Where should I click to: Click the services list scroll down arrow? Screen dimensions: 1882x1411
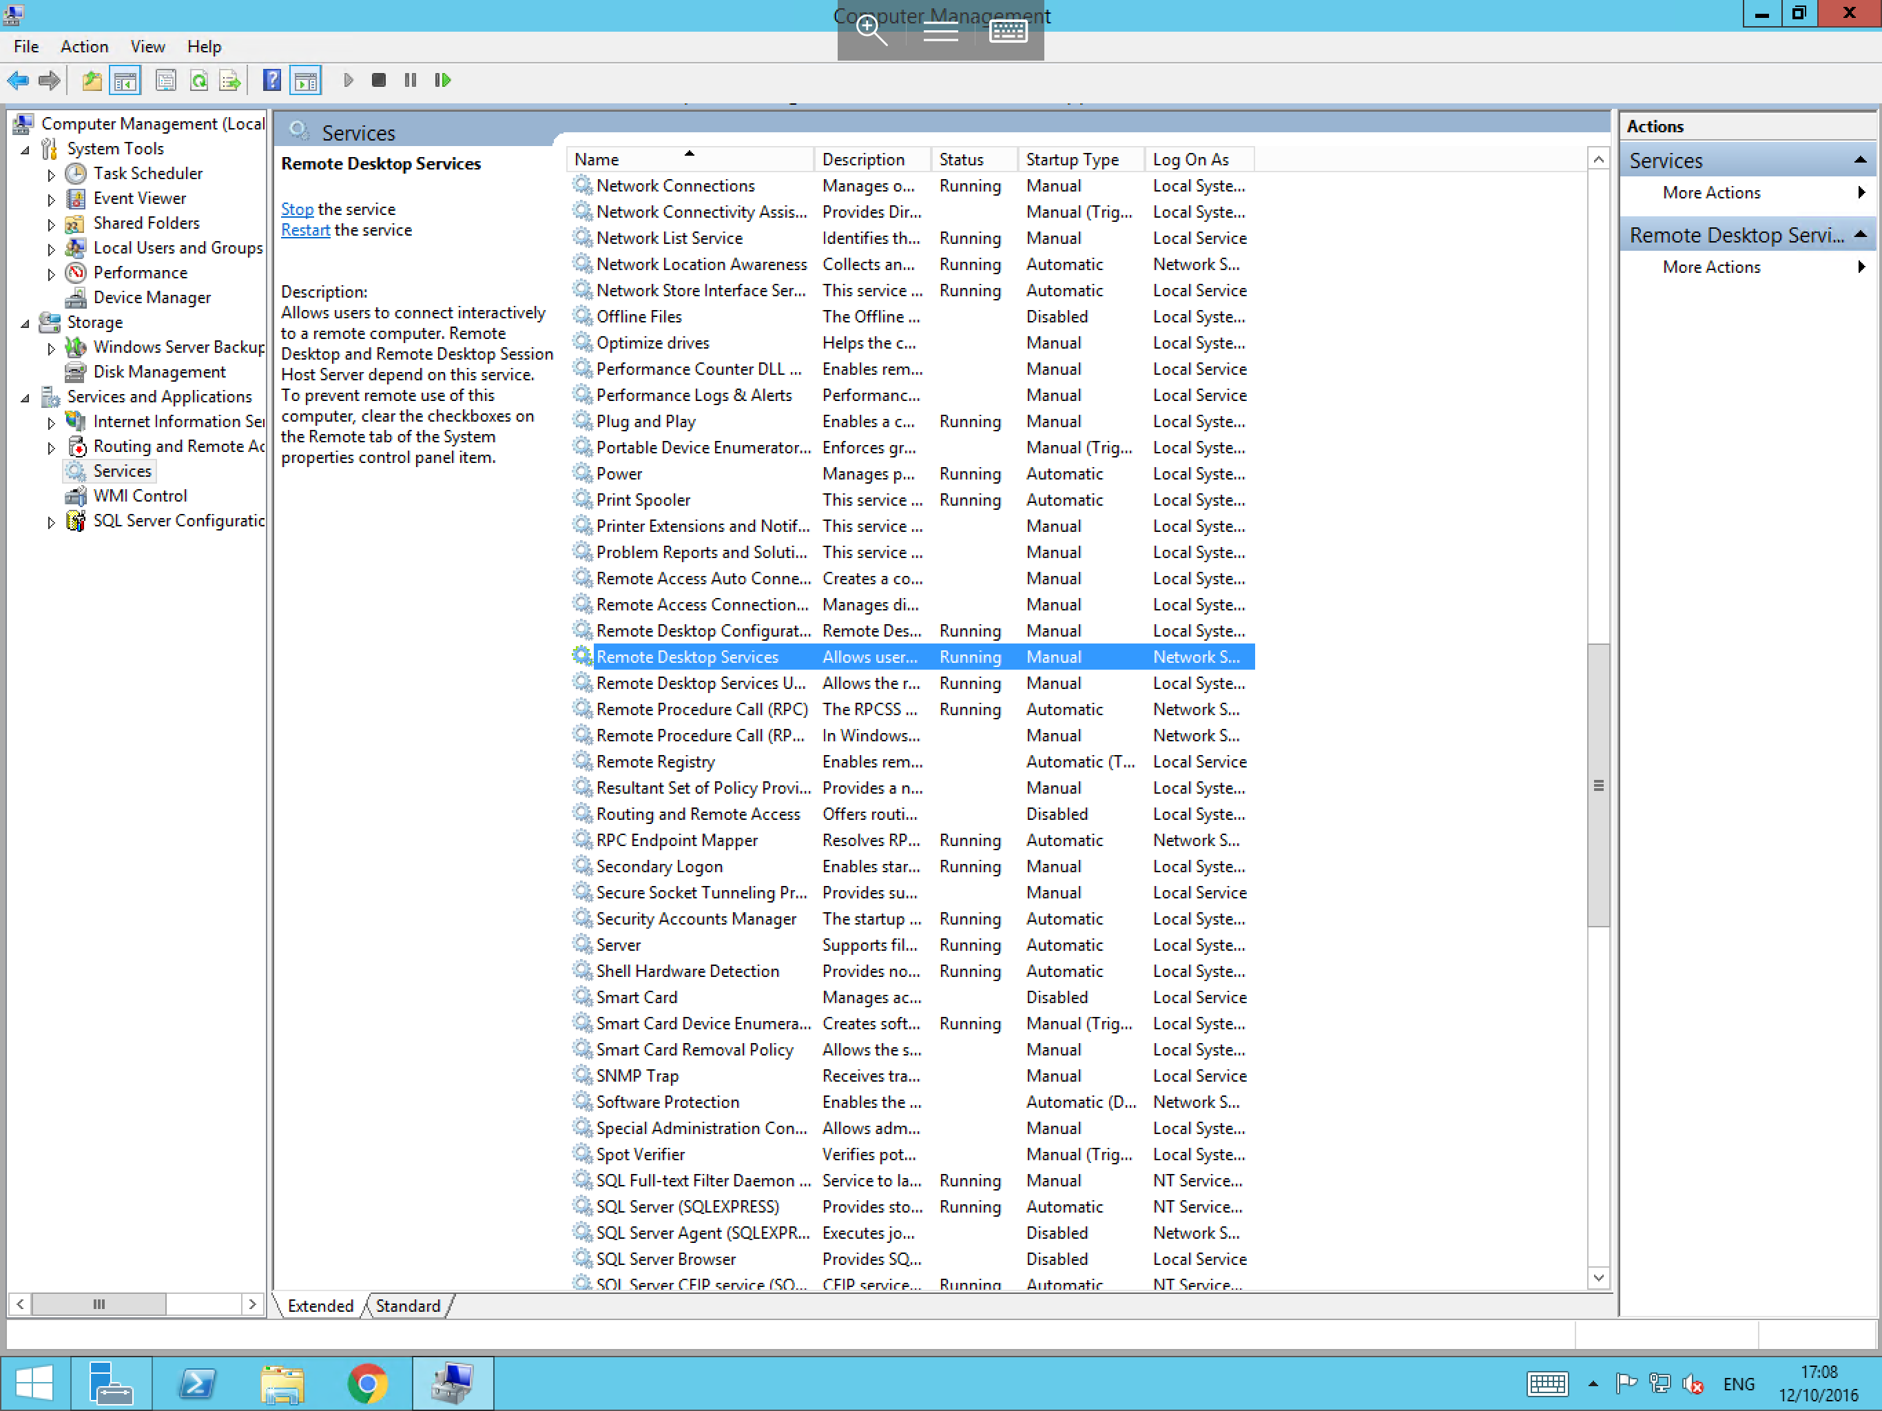(x=1597, y=1277)
